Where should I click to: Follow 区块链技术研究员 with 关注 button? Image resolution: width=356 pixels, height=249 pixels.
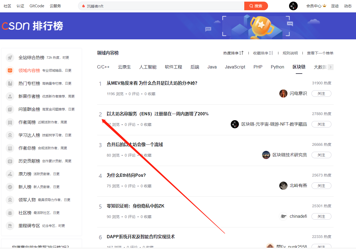click(321, 155)
